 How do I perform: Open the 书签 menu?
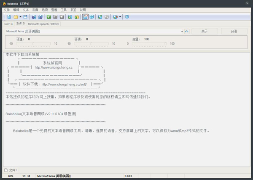coord(73,10)
